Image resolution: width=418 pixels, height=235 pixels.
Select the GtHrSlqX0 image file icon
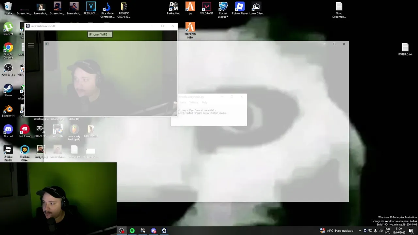pyautogui.click(x=41, y=131)
